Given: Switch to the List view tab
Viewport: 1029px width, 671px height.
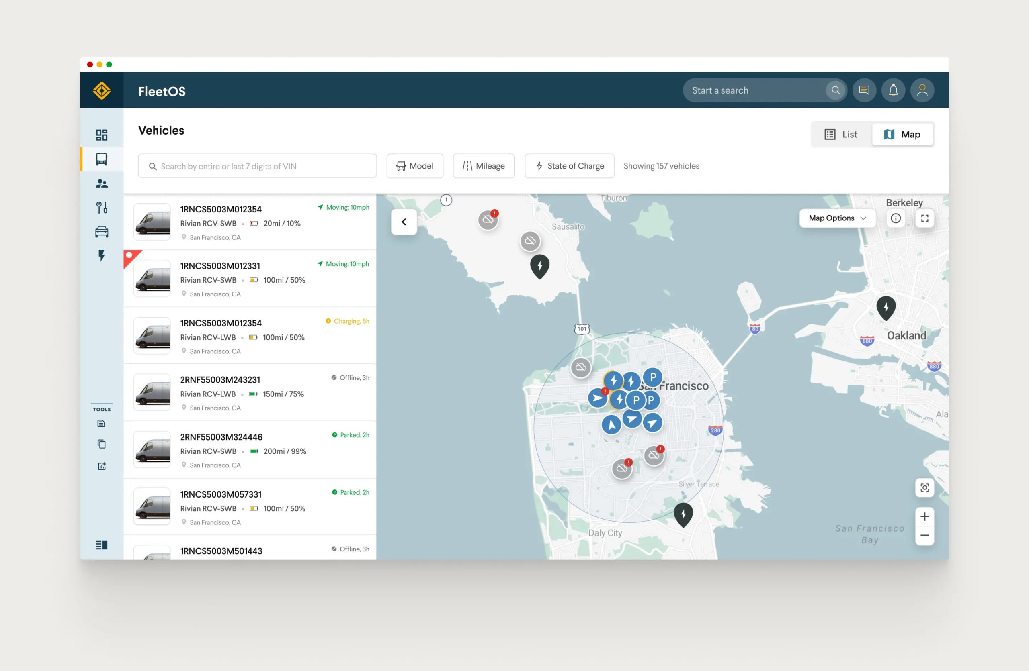Looking at the screenshot, I should 840,134.
